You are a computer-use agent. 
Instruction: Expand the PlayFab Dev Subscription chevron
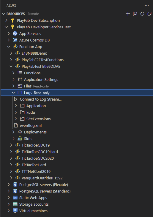click(x=6, y=20)
